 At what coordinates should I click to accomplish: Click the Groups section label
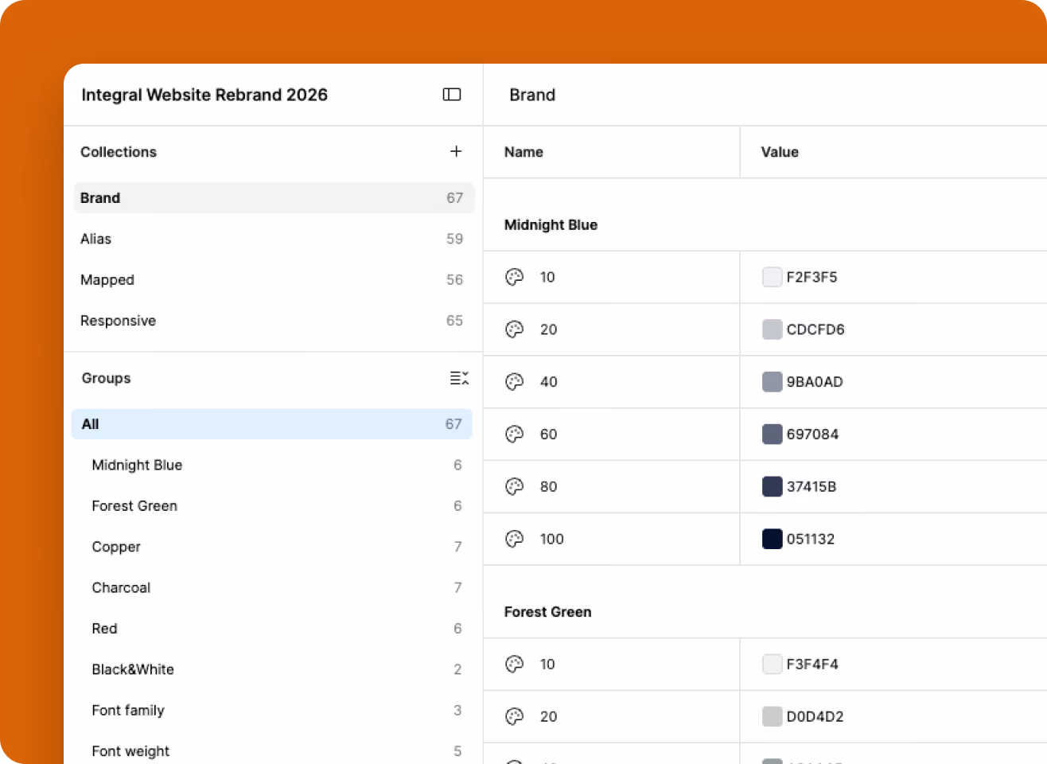pyautogui.click(x=106, y=378)
